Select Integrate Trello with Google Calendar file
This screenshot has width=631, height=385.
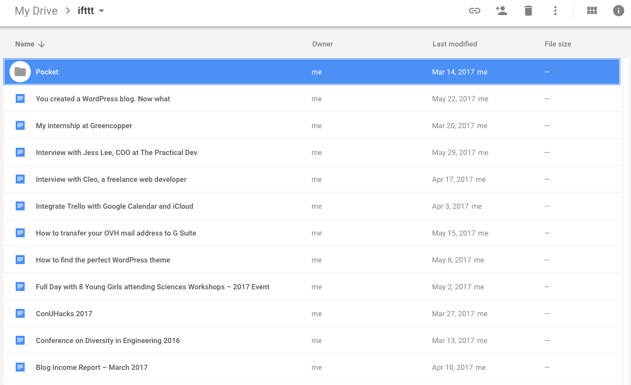click(x=312, y=206)
